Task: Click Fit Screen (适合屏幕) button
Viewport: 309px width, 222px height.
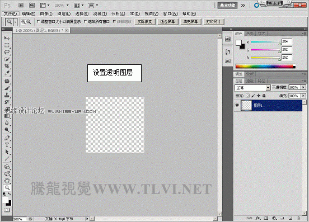Action: pos(167,22)
